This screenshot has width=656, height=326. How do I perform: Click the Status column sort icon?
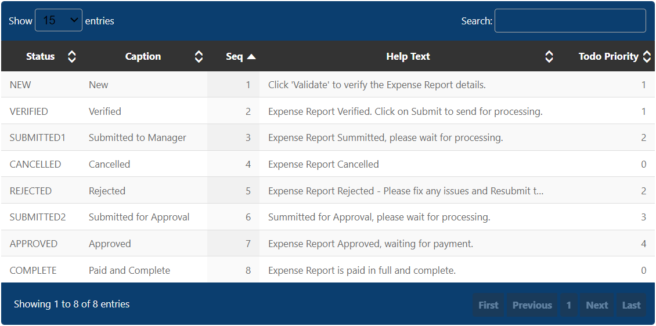tap(72, 56)
